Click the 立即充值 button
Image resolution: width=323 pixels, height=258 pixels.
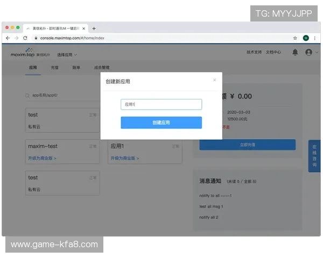248,145
